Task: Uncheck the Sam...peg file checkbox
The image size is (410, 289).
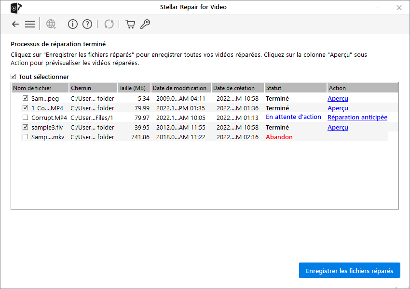Action: tap(26, 98)
